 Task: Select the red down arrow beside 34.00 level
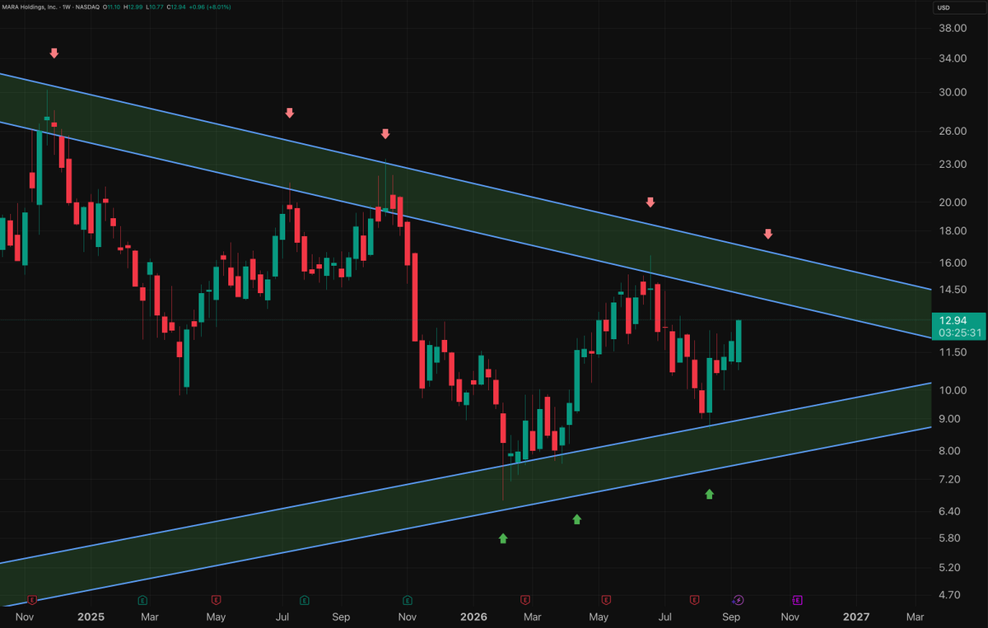pos(54,53)
